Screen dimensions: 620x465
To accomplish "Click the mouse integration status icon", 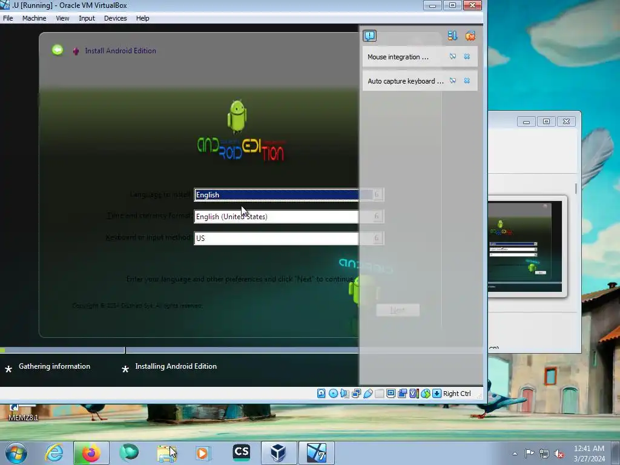I will coord(426,394).
